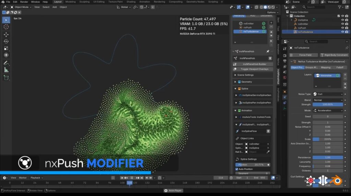Add a new turbulence layer

(x=345, y=75)
